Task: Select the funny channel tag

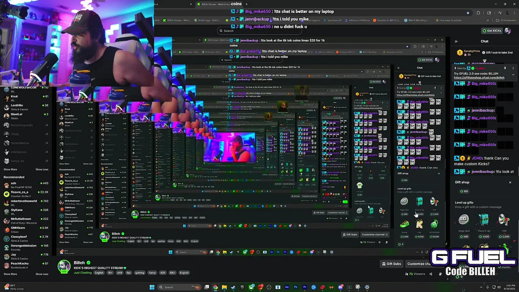Action: [152, 273]
